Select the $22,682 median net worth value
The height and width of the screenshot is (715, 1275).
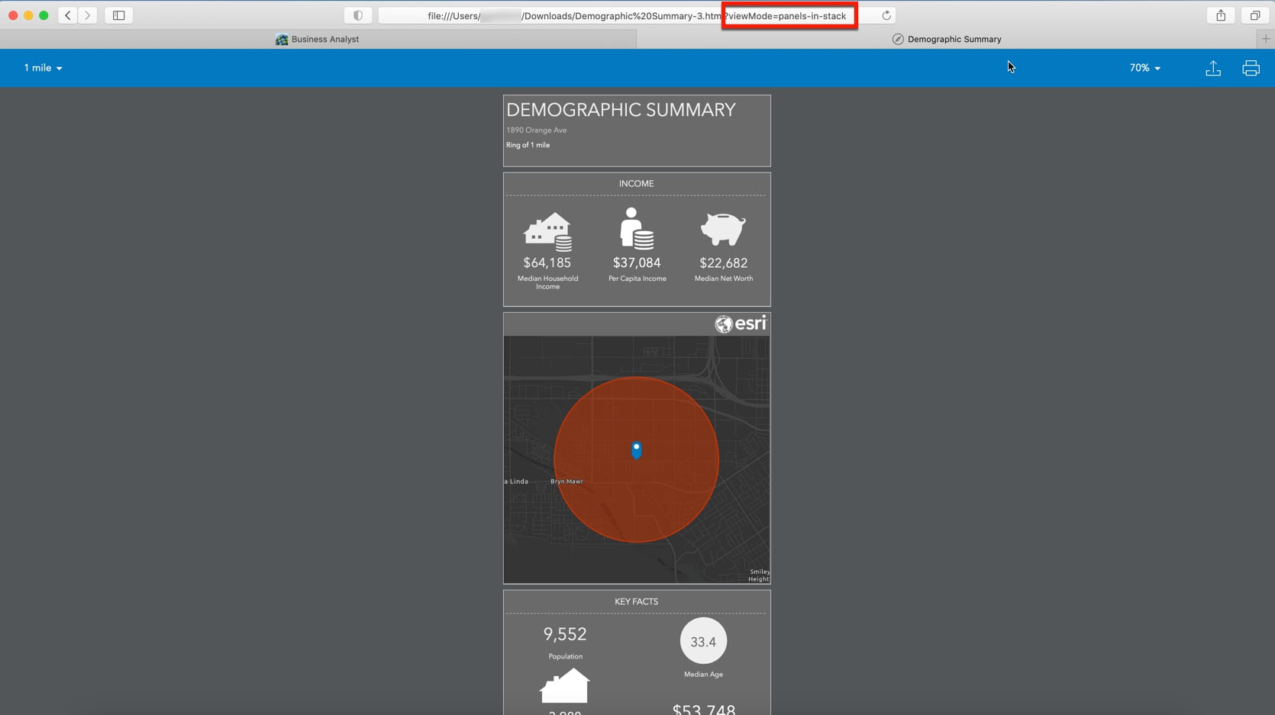click(x=724, y=263)
